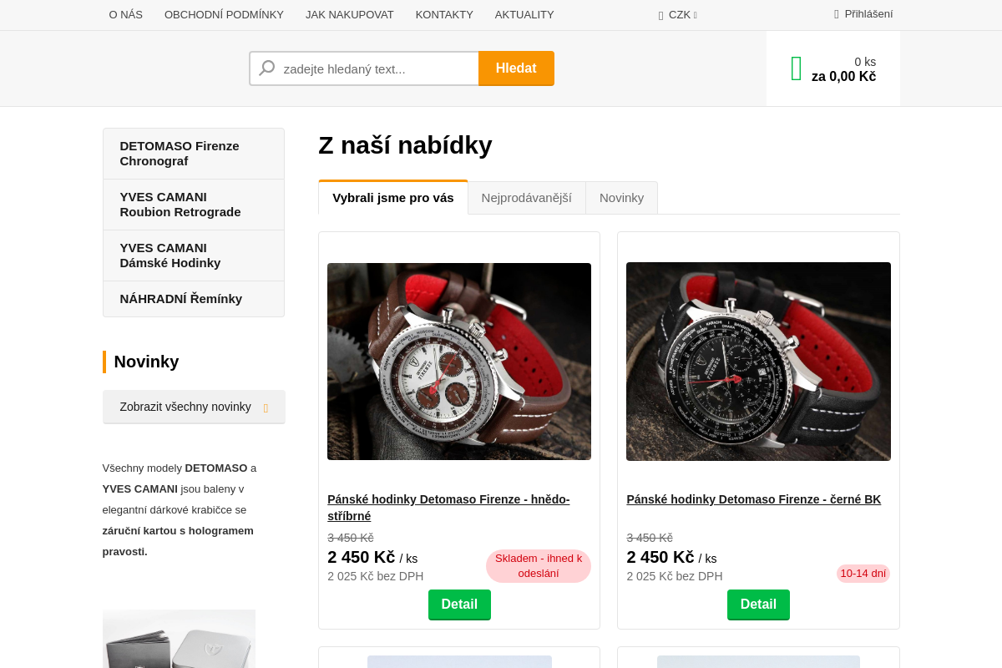Open the CZK currency dropdown

click(x=678, y=15)
